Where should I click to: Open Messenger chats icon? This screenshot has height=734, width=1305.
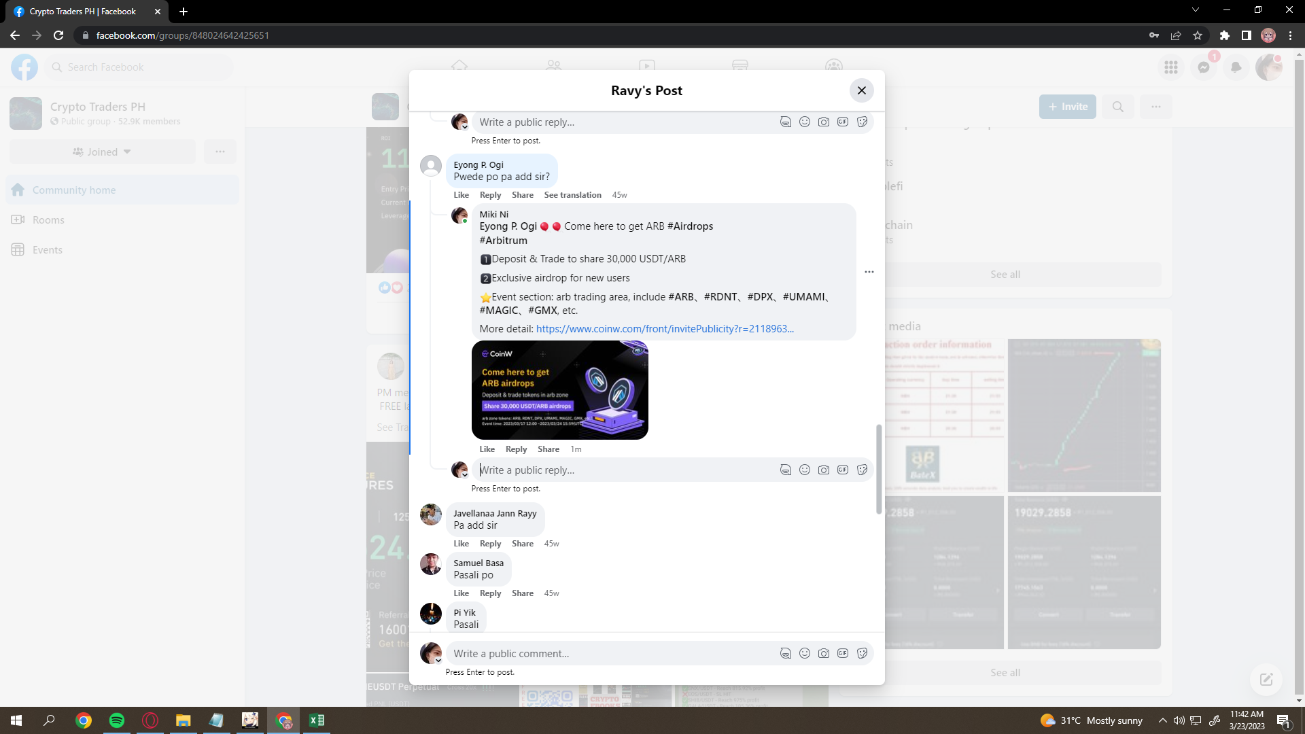(x=1203, y=67)
